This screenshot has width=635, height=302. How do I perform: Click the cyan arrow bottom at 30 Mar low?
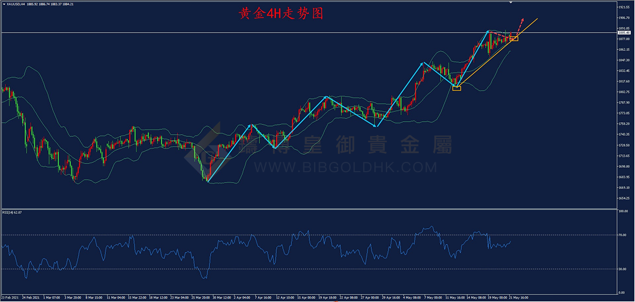207,181
